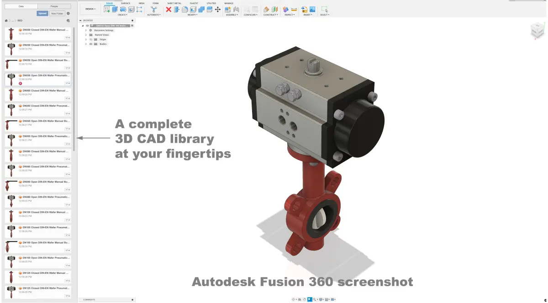Click the SELECT dropdown label
This screenshot has height=303, width=548.
(x=324, y=15)
